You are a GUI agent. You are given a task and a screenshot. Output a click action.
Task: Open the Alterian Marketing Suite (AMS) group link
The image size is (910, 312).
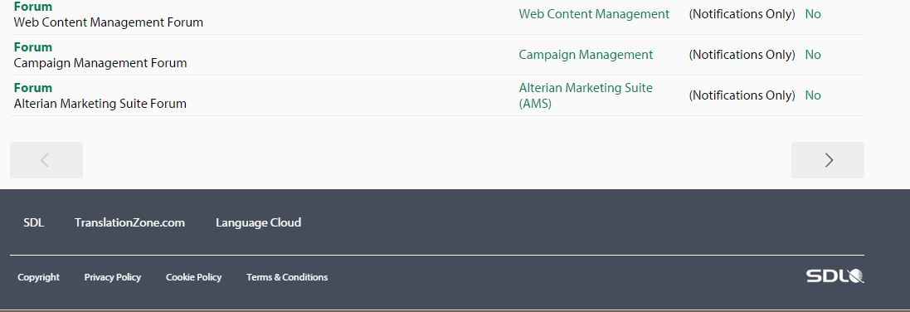[586, 95]
